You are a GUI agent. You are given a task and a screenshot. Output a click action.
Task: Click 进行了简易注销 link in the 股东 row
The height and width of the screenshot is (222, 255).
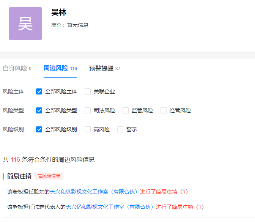158,192
